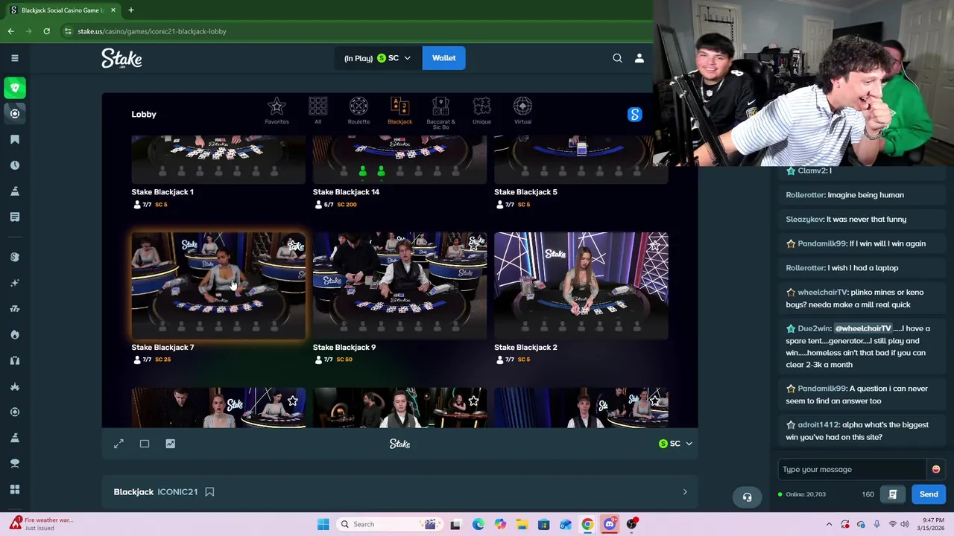Click Rollerrotter username on 'Imagine being human'
The height and width of the screenshot is (536, 954).
point(805,195)
